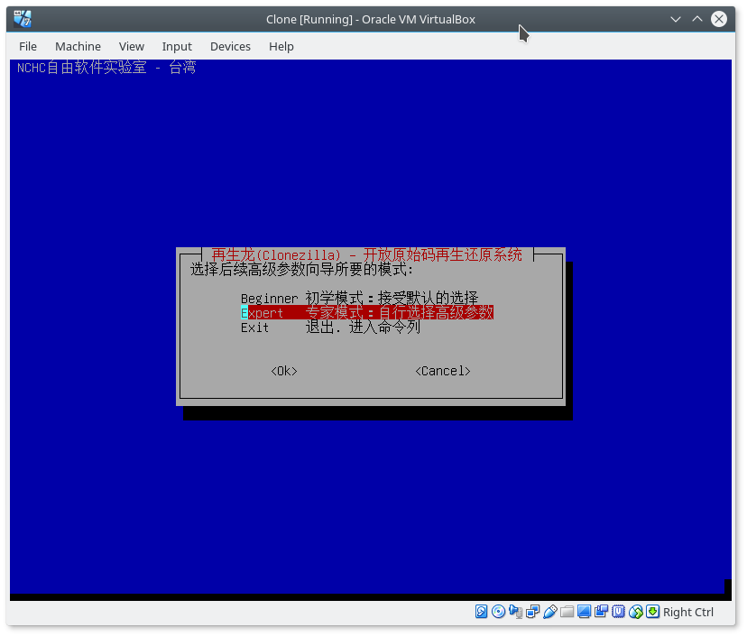The height and width of the screenshot is (637, 747).
Task: Click the network adapters status icon
Action: [x=532, y=611]
